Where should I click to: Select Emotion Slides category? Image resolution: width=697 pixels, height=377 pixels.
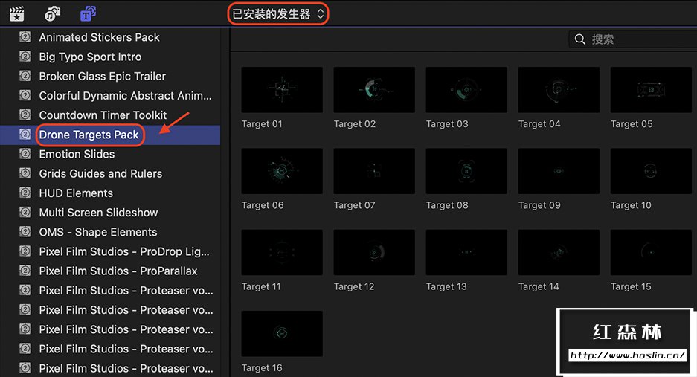77,154
